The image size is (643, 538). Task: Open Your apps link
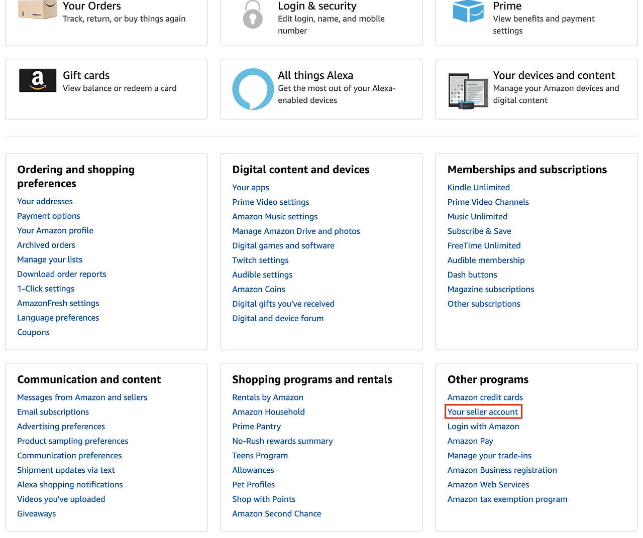[251, 187]
